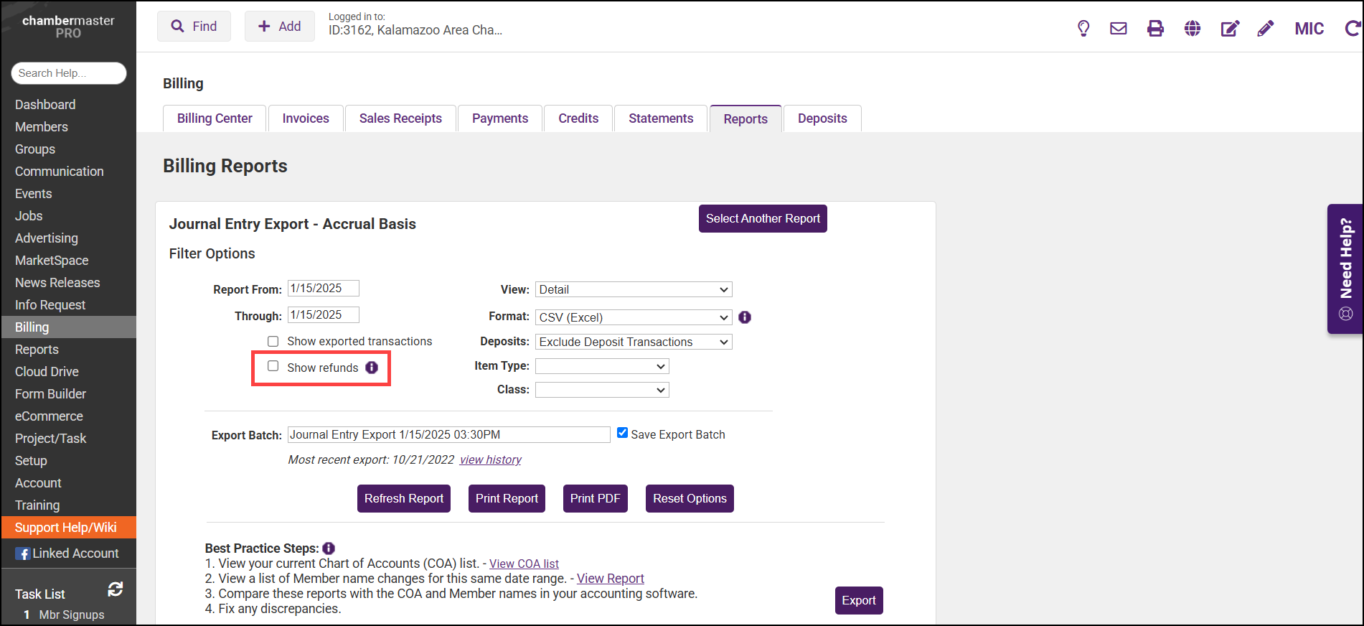Uncheck Save Export Batch checkbox
The width and height of the screenshot is (1364, 626).
click(x=622, y=433)
